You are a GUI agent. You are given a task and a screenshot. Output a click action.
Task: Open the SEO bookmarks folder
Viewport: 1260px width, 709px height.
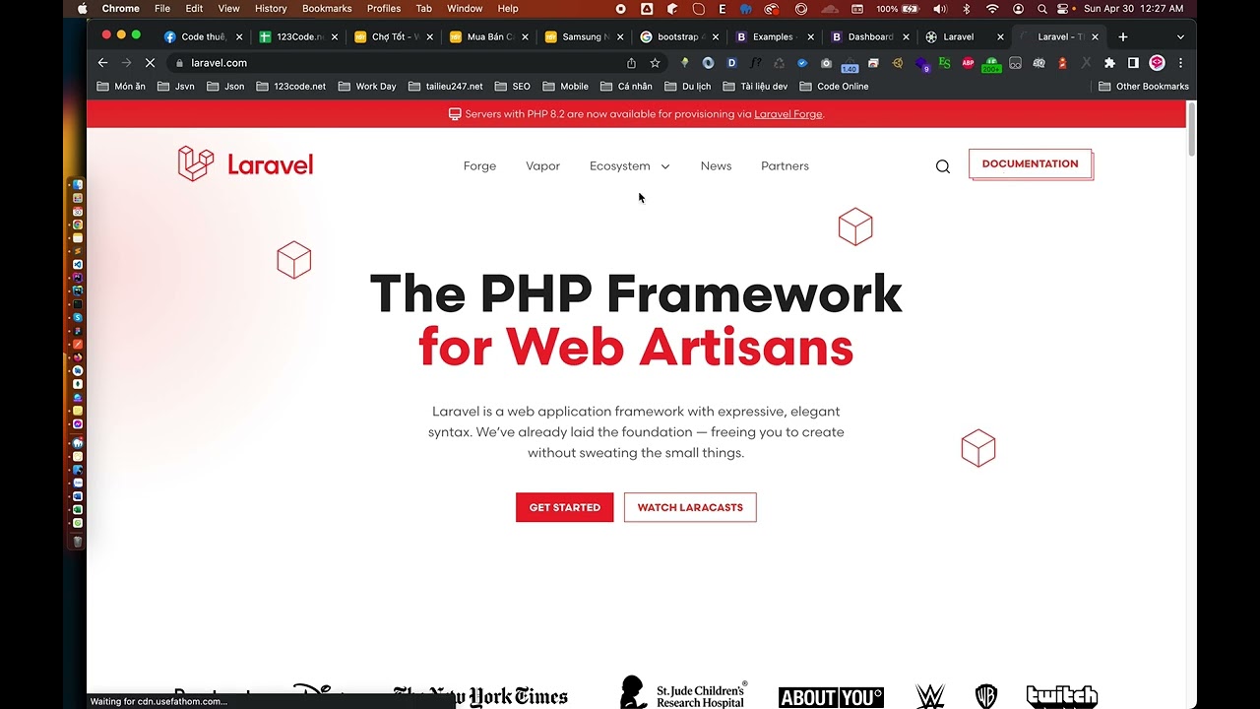pyautogui.click(x=512, y=87)
